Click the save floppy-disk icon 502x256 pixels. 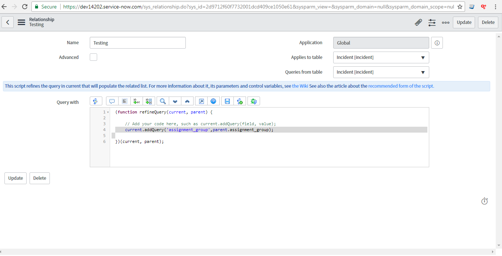click(x=227, y=101)
